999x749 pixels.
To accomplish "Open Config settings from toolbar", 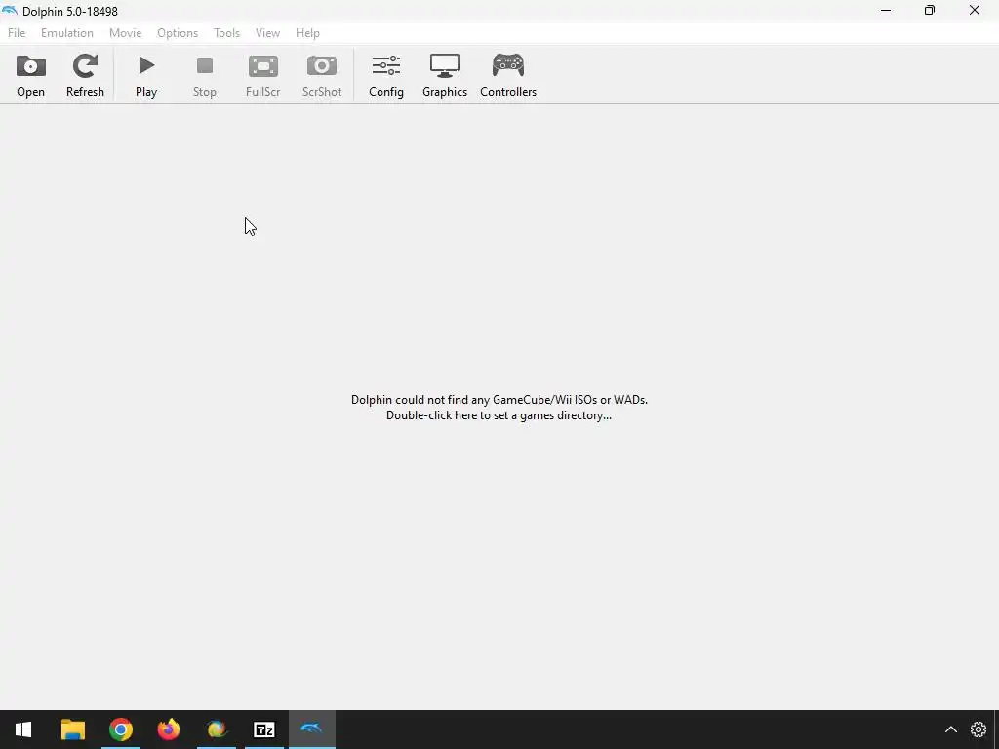I will click(x=386, y=76).
